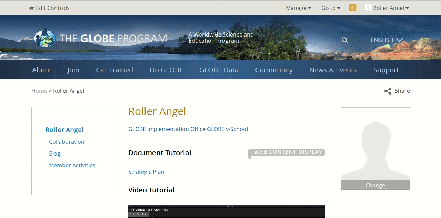The image size is (441, 218).
Task: Click the Document Tutorial heading
Action: [x=160, y=153]
